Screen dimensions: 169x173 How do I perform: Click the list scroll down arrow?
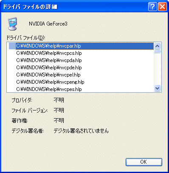pyautogui.click(x=158, y=88)
